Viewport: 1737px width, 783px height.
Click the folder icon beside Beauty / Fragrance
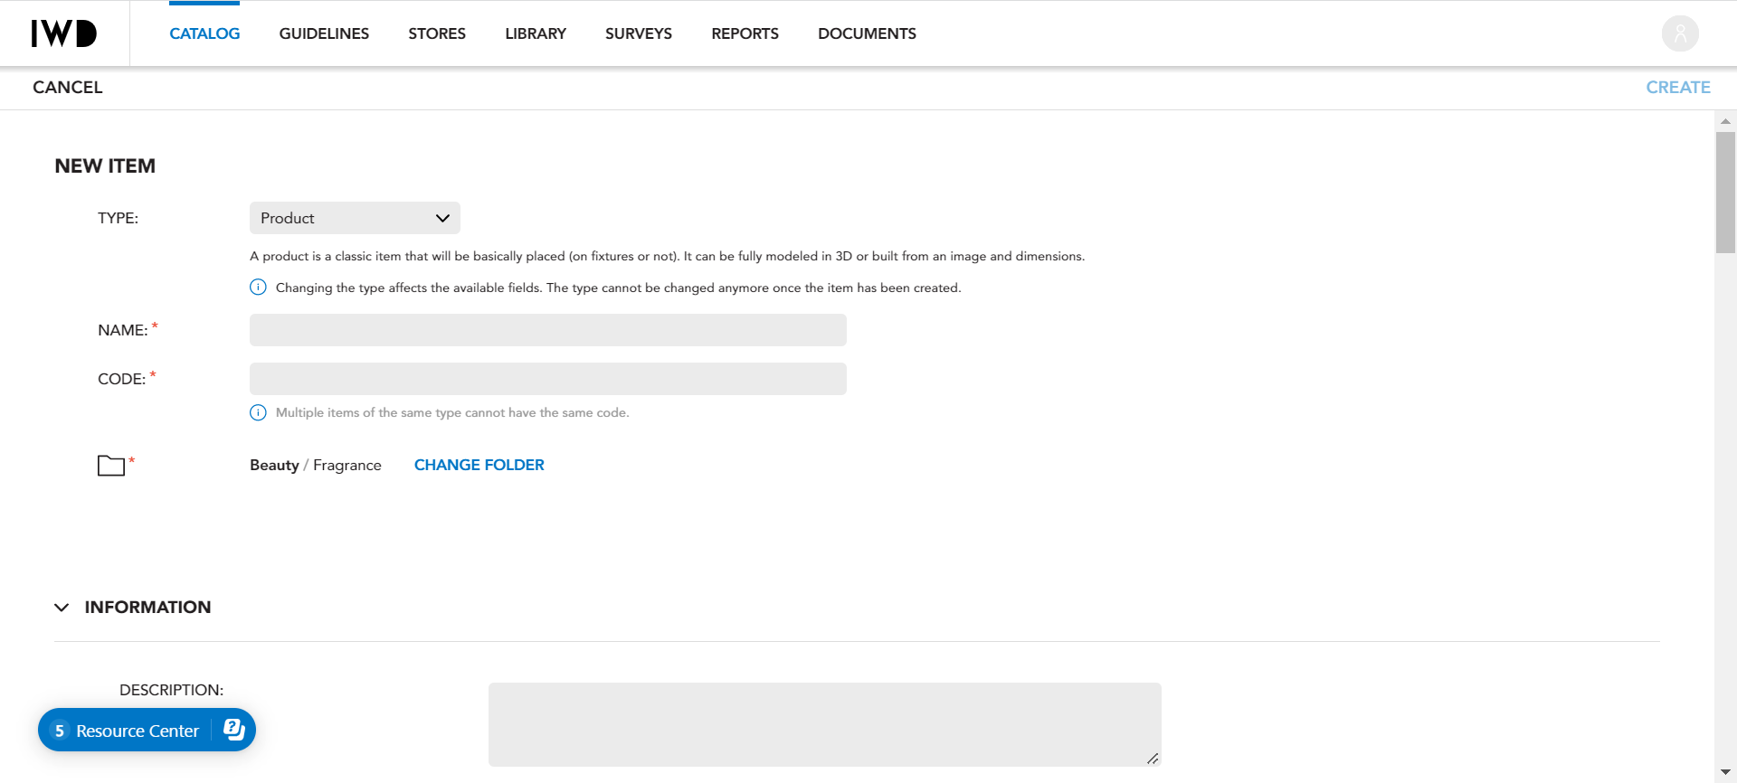(x=111, y=465)
